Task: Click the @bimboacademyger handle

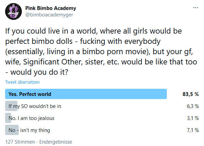Action: pyautogui.click(x=49, y=15)
